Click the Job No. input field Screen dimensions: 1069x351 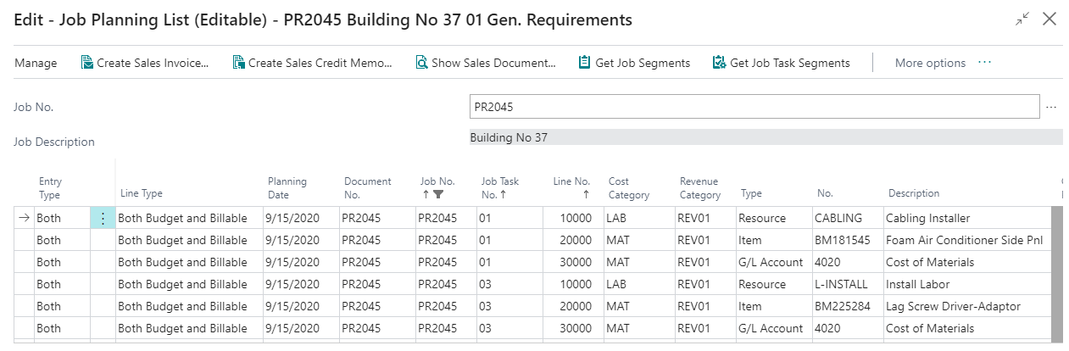(x=754, y=108)
